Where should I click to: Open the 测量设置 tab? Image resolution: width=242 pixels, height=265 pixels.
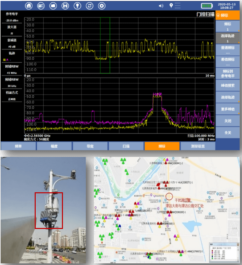[198, 146]
